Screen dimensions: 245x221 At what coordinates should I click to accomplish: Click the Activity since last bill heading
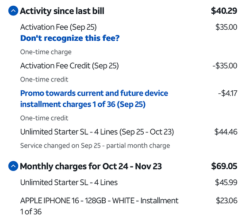point(62,11)
